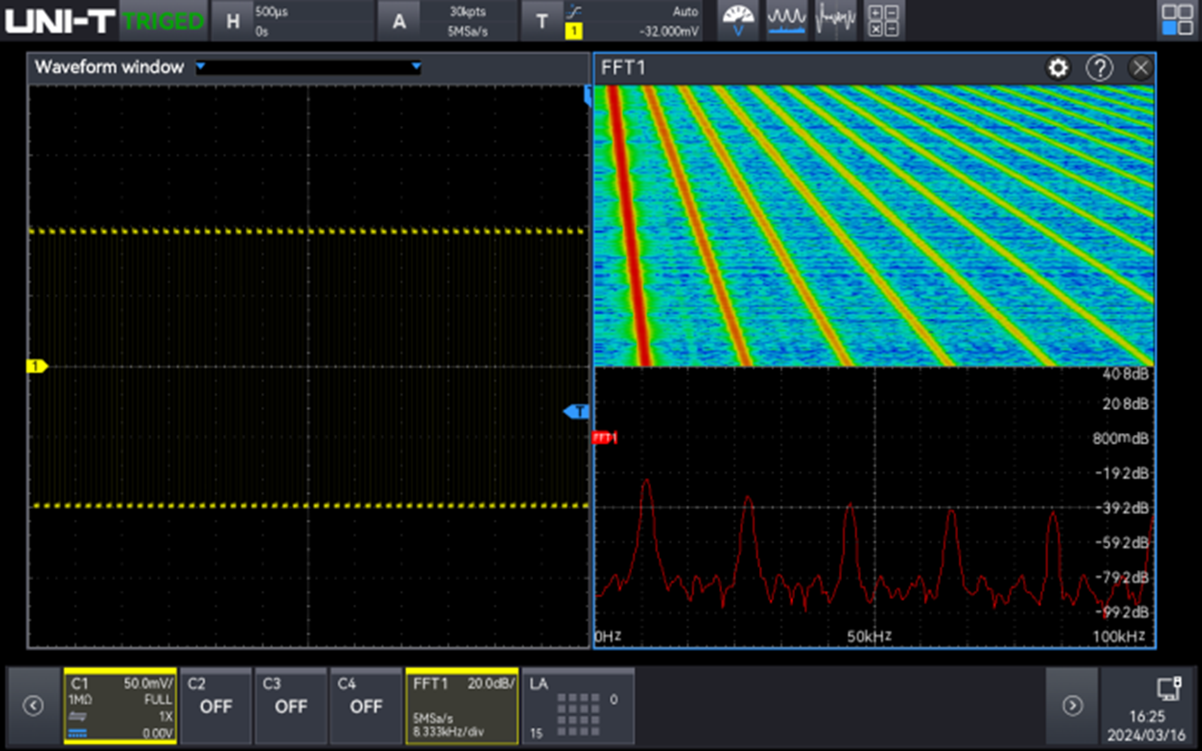Image resolution: width=1202 pixels, height=751 pixels.
Task: Select the waveform recording icon
Action: pyautogui.click(x=787, y=20)
